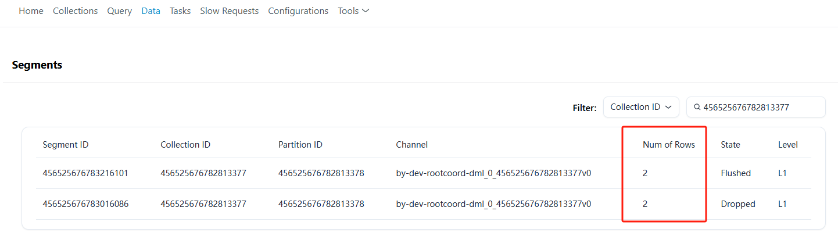Select the Data nav item
Screen dimensions: 838x243
[151, 11]
